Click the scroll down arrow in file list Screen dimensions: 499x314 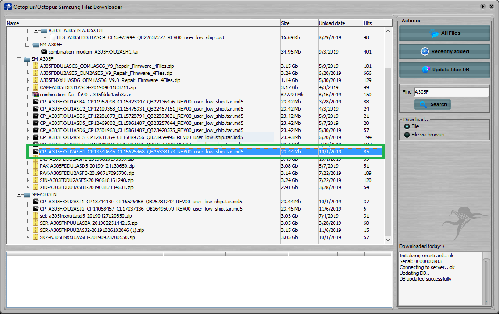[388, 240]
